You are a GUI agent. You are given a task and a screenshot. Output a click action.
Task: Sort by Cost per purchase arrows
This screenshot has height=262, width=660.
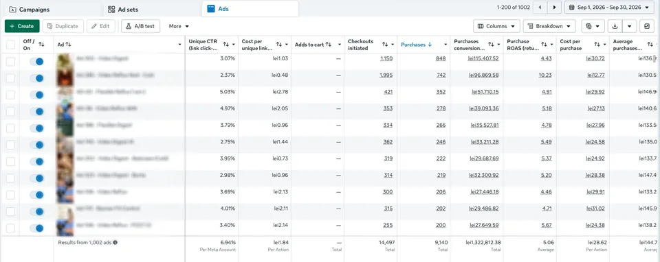click(597, 45)
